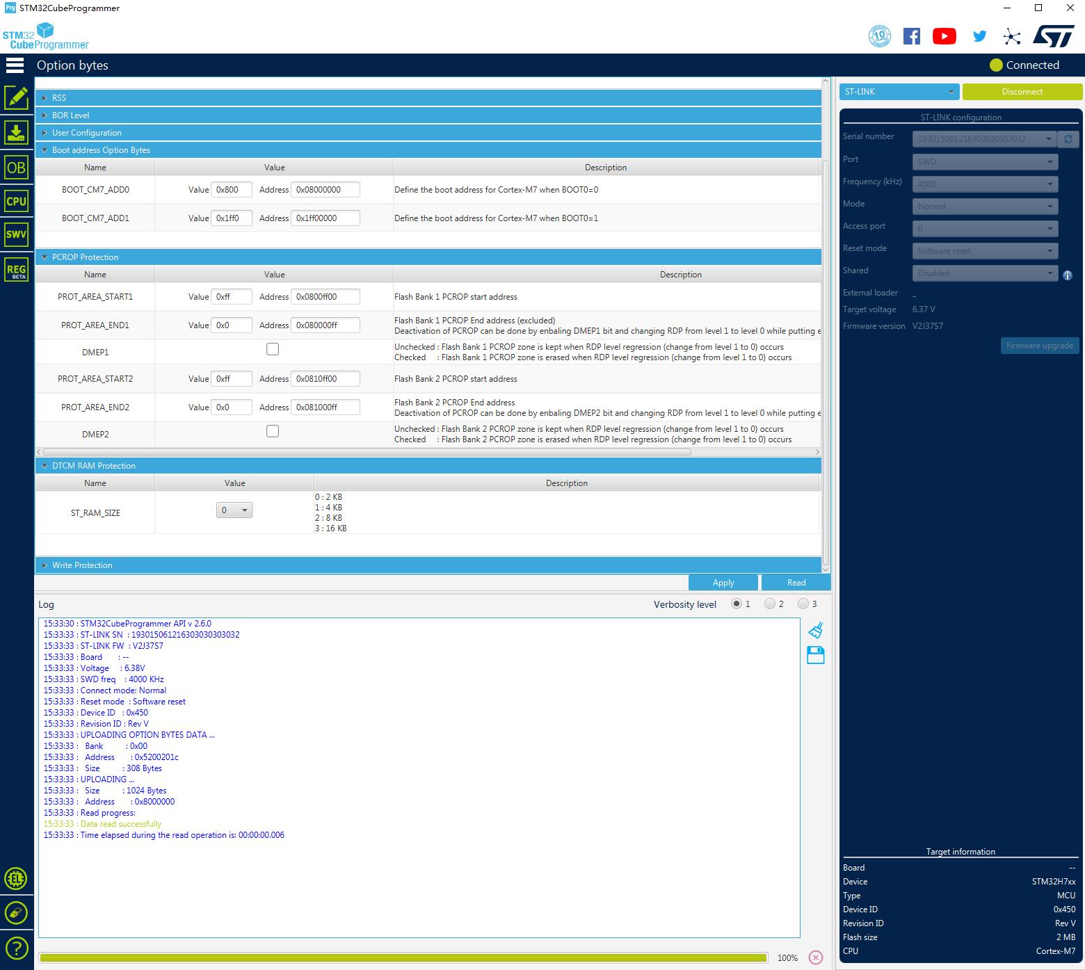Select verbosity level 2
The image size is (1085, 970).
point(770,604)
